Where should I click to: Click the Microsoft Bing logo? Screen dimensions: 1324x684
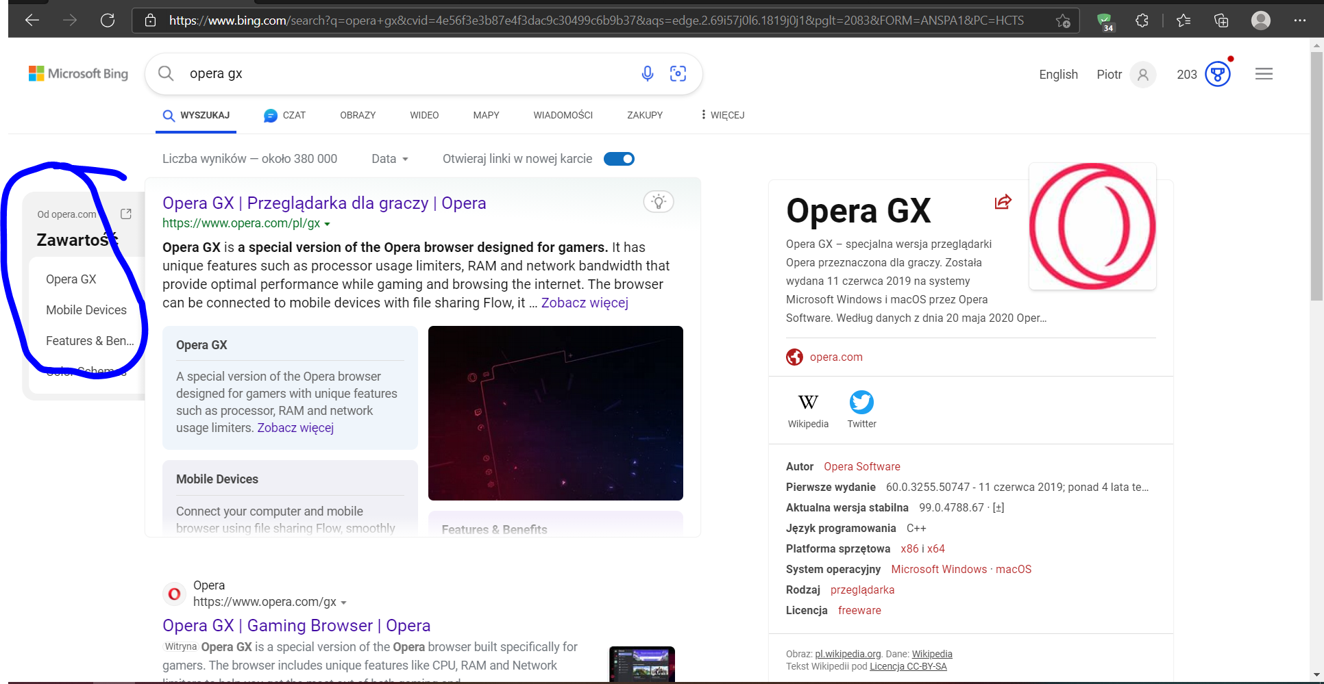pos(77,73)
